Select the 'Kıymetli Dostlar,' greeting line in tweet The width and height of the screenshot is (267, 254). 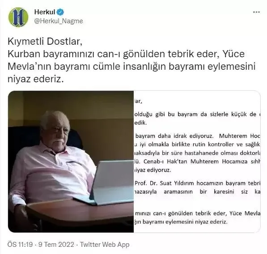(45, 42)
